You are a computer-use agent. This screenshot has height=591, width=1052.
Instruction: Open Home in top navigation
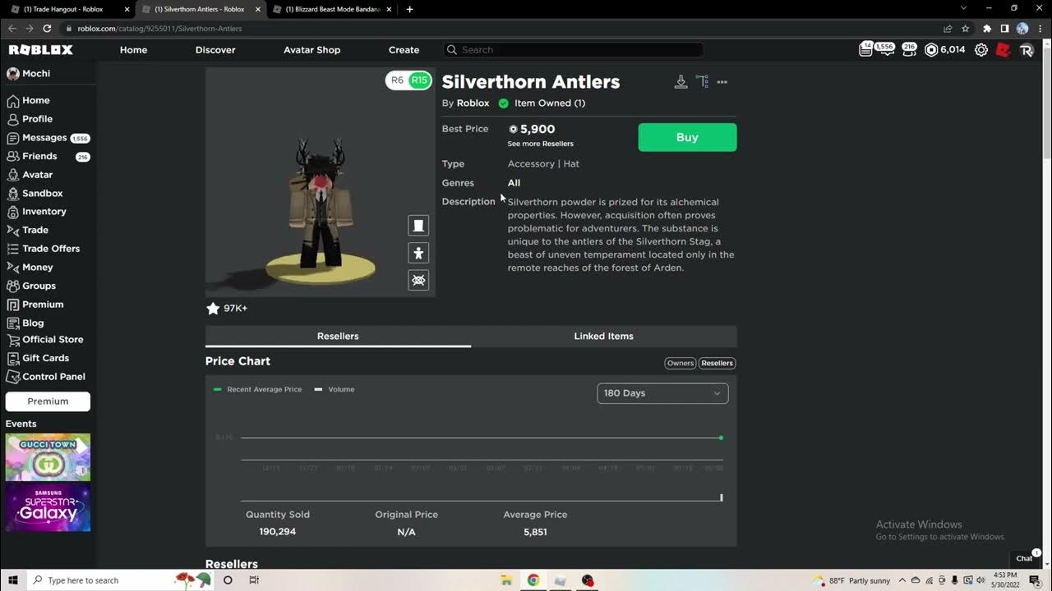(x=133, y=50)
